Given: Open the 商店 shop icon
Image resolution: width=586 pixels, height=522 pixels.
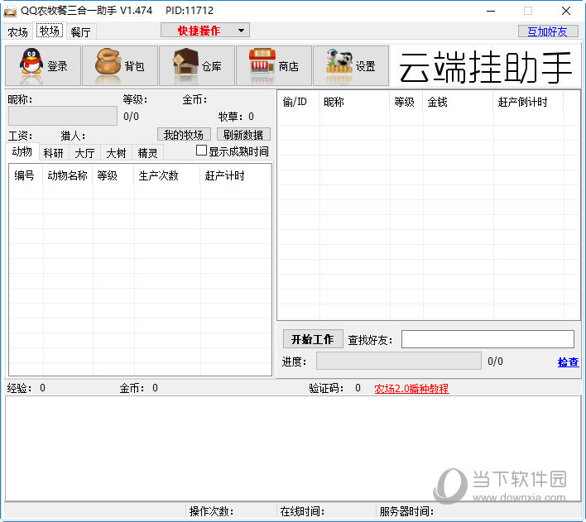Looking at the screenshot, I should [274, 65].
